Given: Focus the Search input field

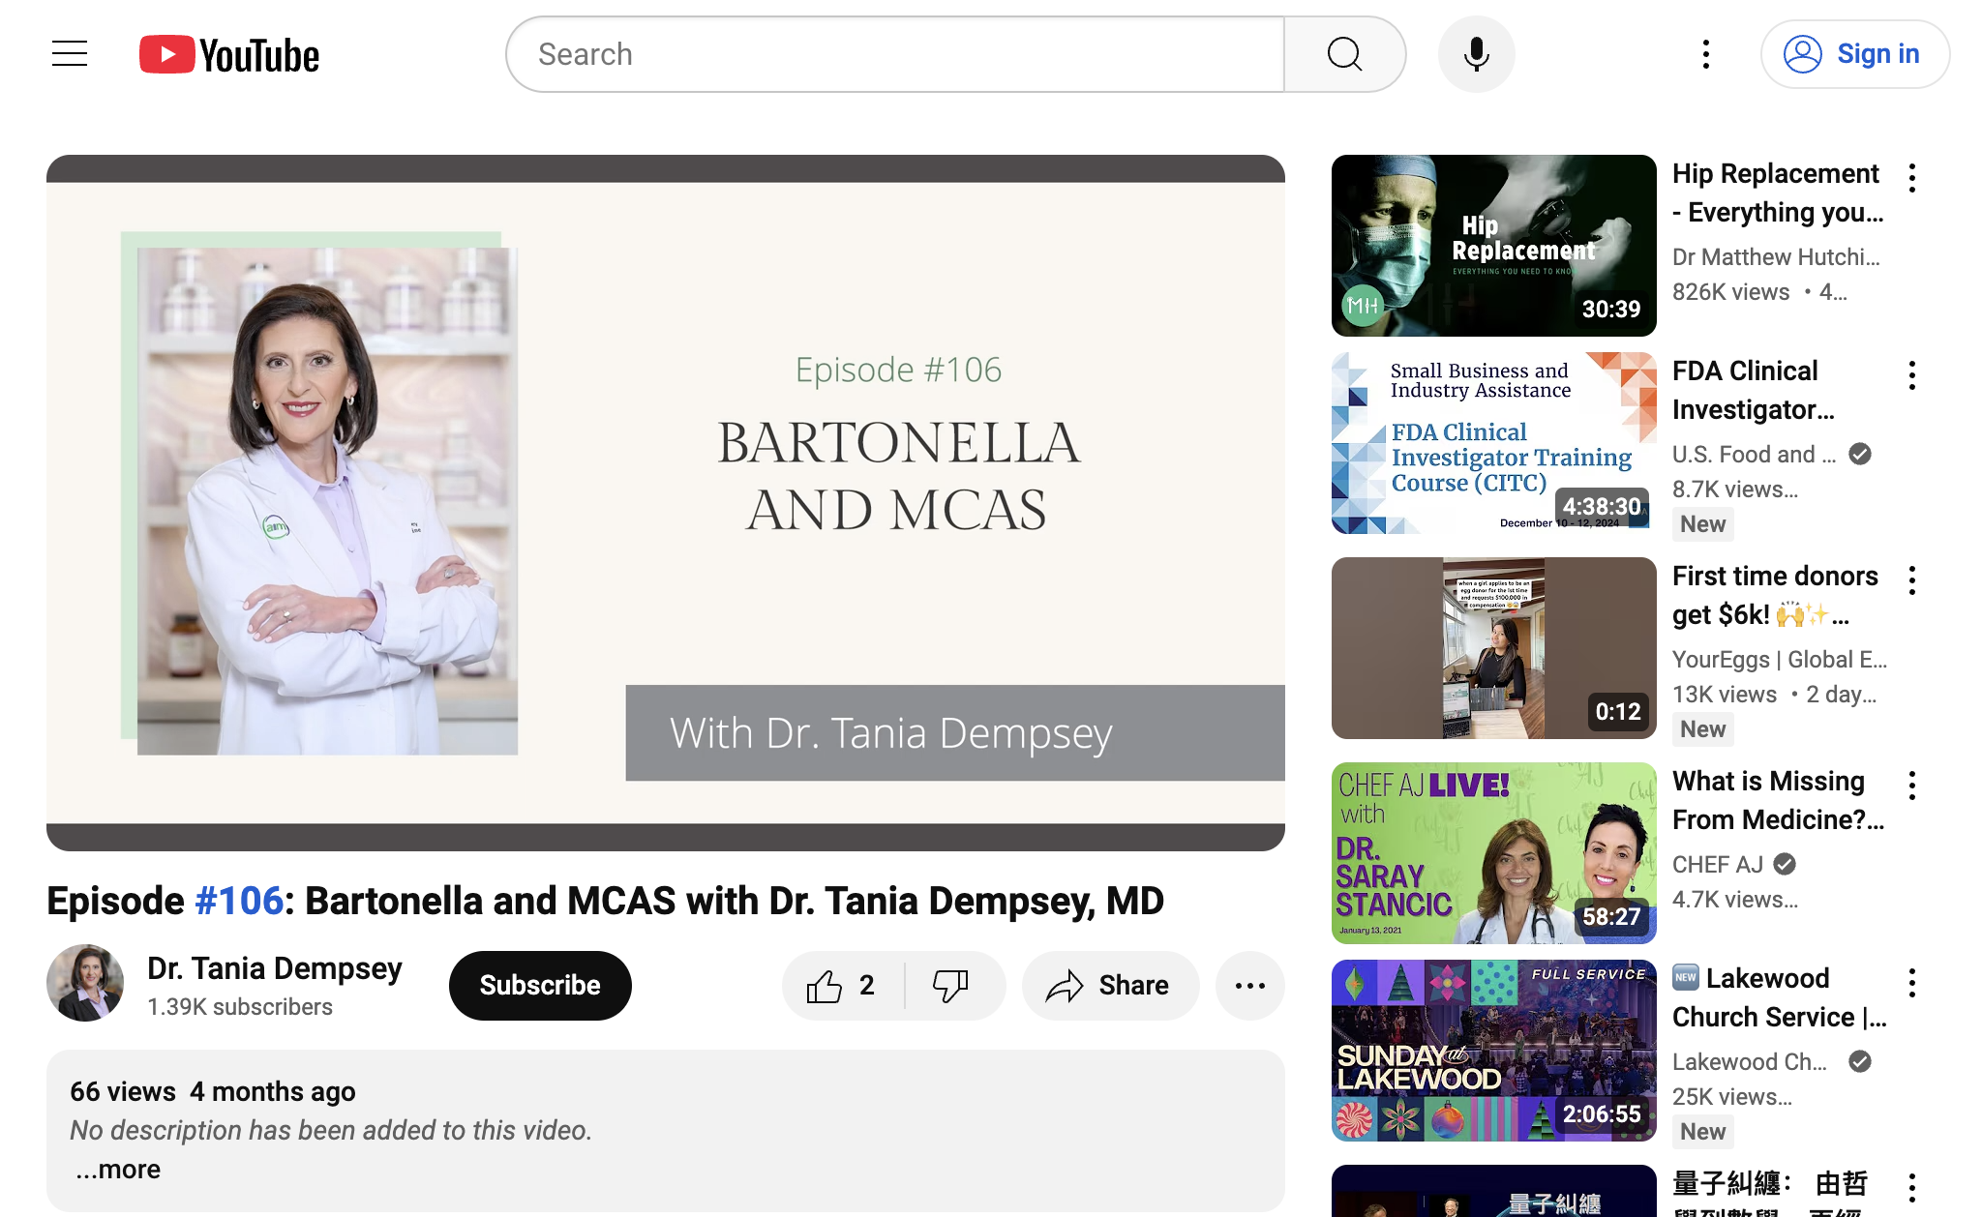Looking at the screenshot, I should 895,54.
